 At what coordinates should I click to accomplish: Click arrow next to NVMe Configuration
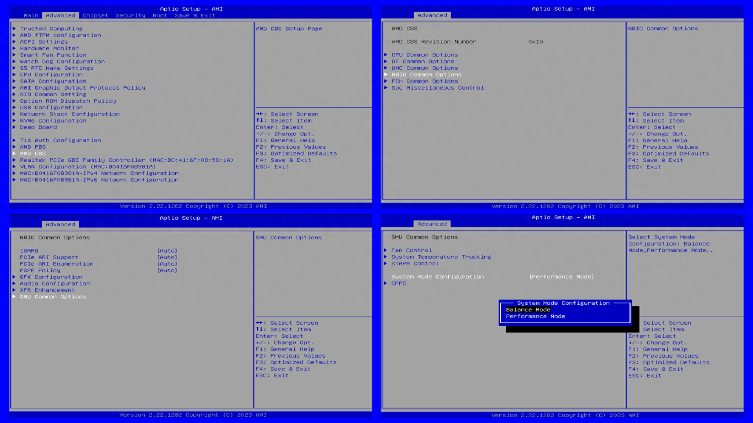14,121
